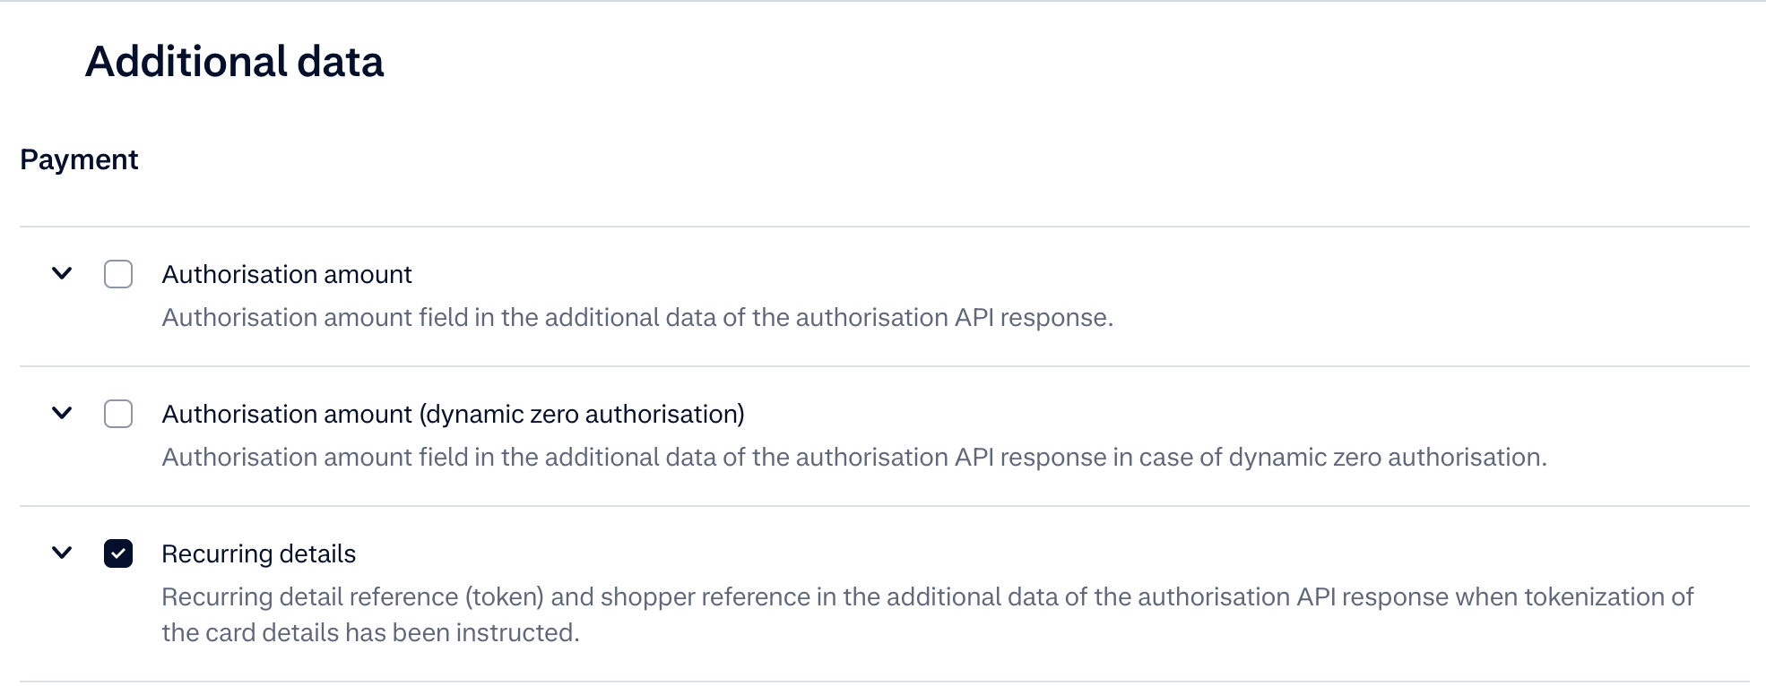Image resolution: width=1766 pixels, height=686 pixels.
Task: Expand the dynamic zero authorisation chevron
Action: 62,413
